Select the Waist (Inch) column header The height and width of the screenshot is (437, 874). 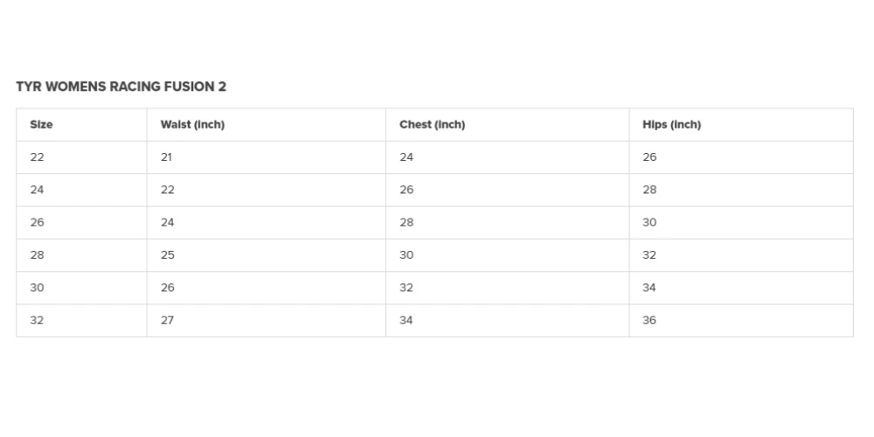tap(192, 125)
